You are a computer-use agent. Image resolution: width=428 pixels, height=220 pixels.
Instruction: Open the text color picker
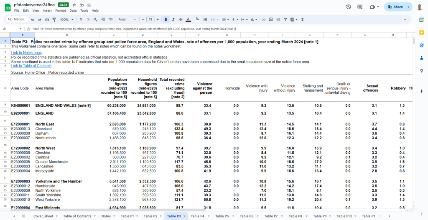click(188, 20)
